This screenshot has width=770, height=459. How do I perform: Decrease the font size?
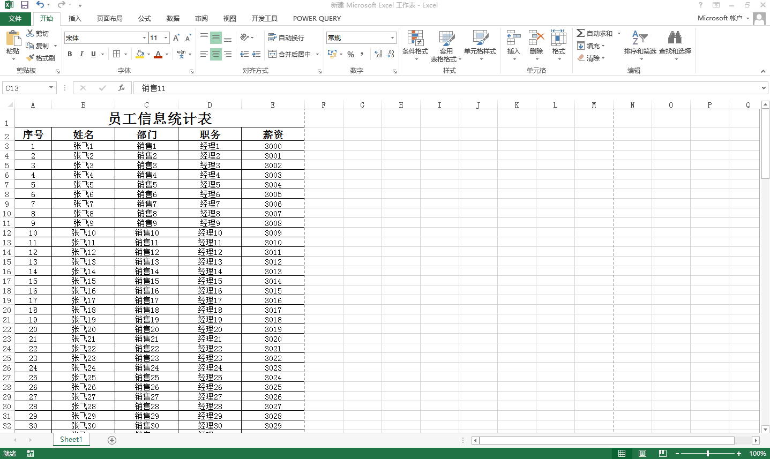[188, 37]
